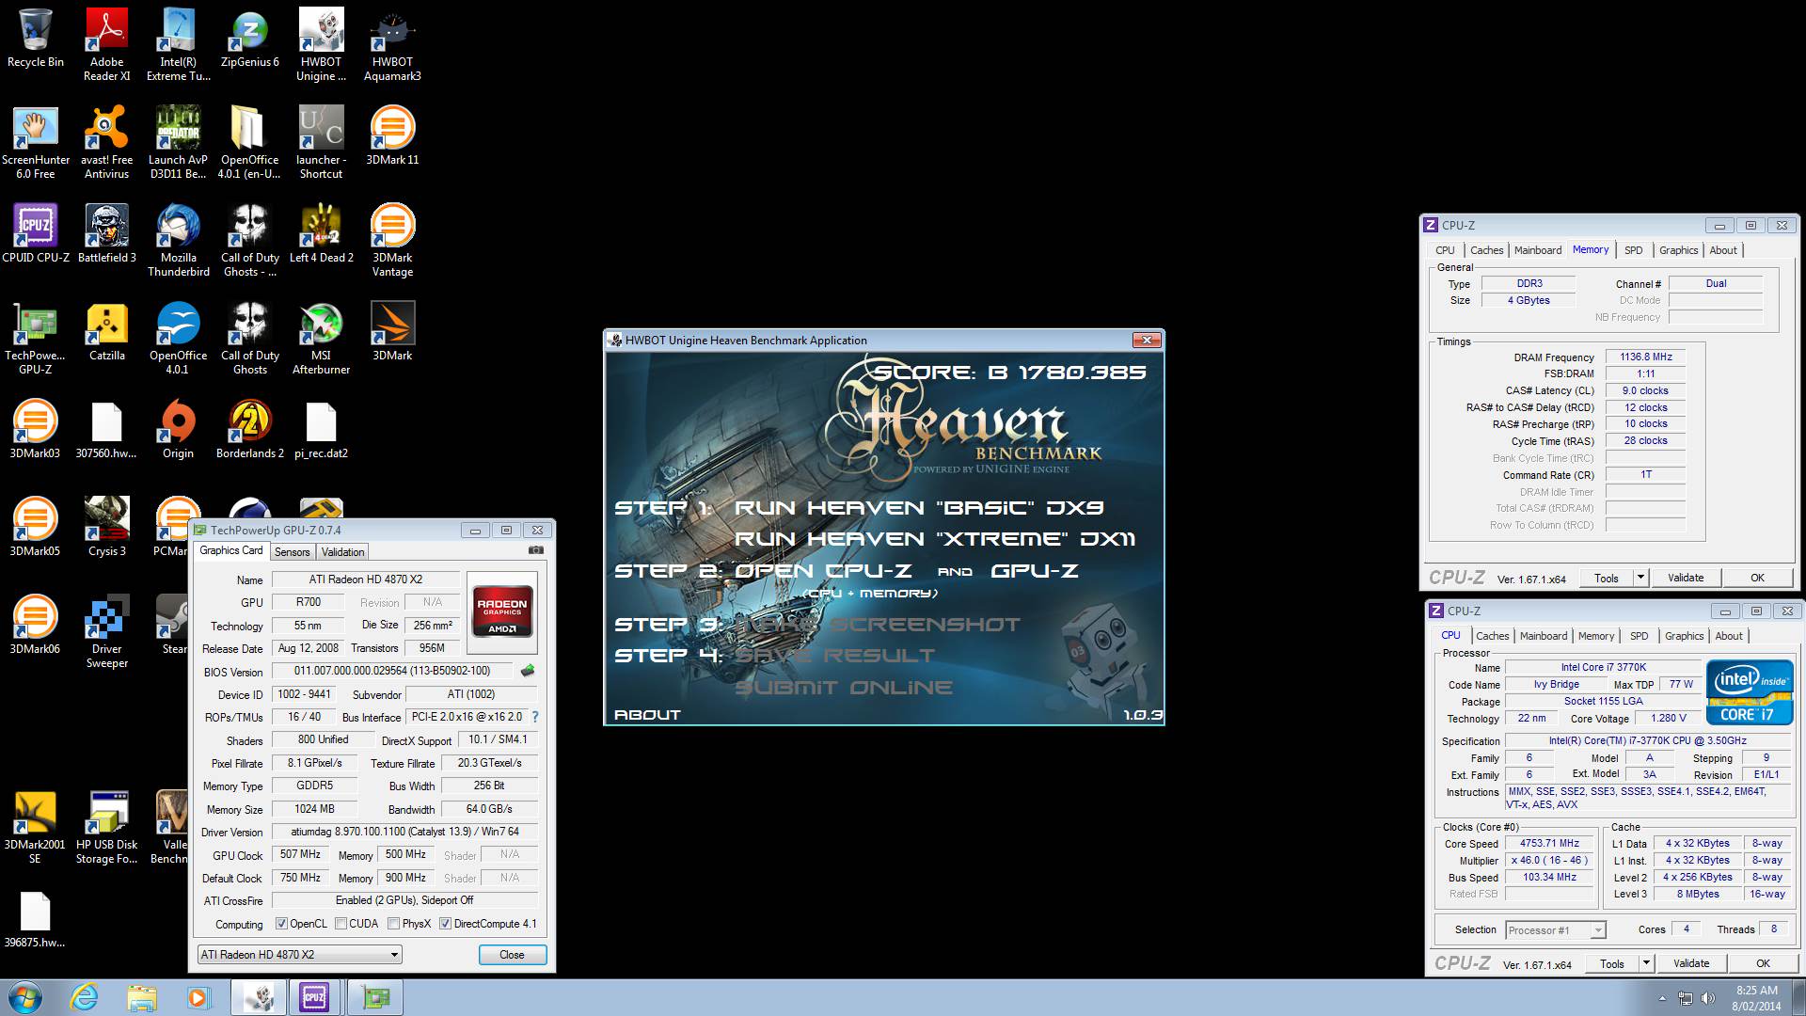1806x1016 pixels.
Task: Click Run Heaven Xtreme DX11 option
Action: pos(935,539)
